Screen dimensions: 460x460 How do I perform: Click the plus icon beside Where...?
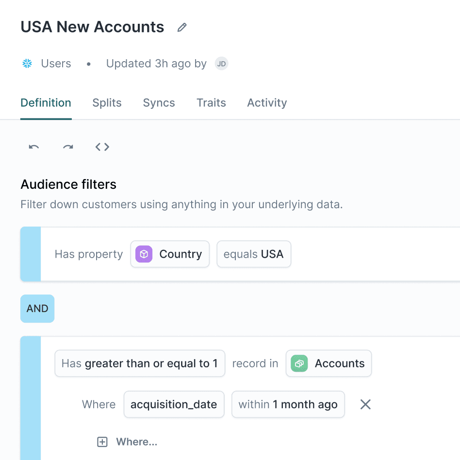102,442
